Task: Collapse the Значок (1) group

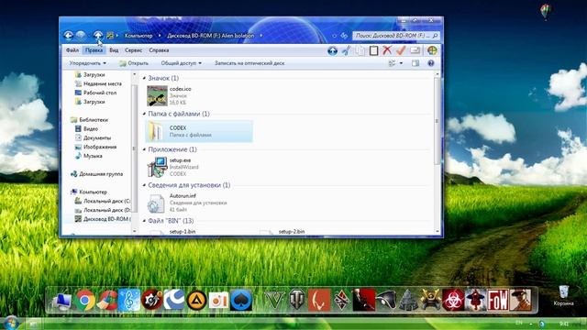Action: pyautogui.click(x=145, y=78)
